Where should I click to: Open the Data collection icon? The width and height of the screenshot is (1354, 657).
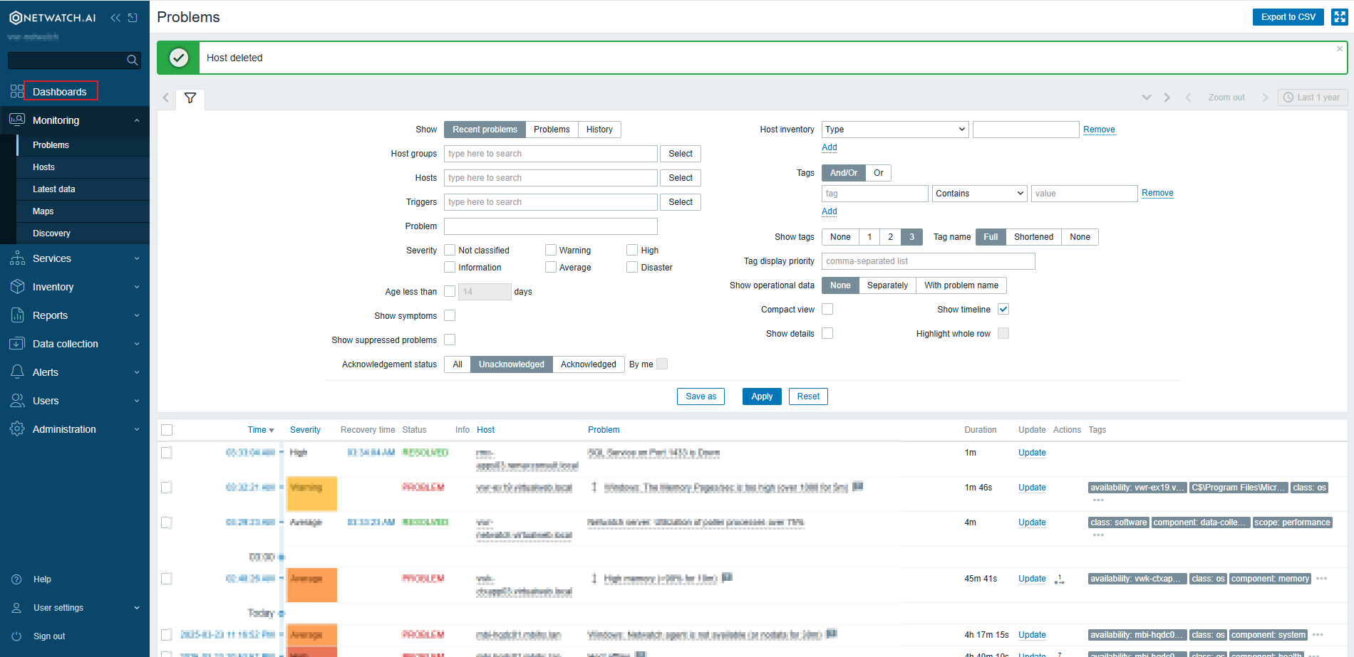(x=16, y=343)
